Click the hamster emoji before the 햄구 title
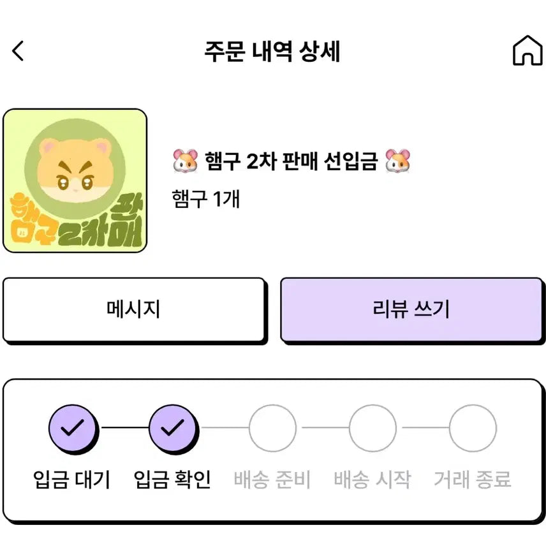This screenshot has width=546, height=546. click(186, 161)
